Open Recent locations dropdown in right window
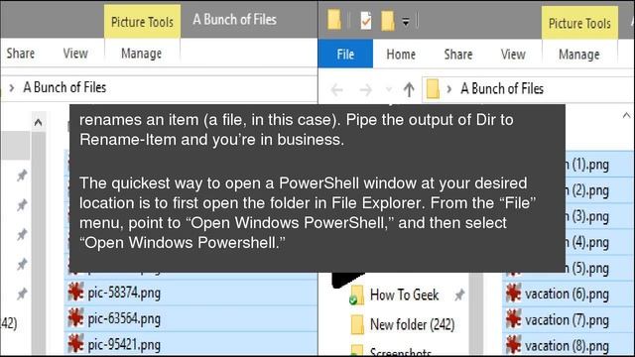Screen dimensions: 635x357 click(x=389, y=89)
